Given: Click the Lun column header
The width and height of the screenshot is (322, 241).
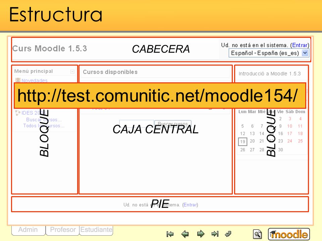Looking at the screenshot, I should tap(243, 112).
